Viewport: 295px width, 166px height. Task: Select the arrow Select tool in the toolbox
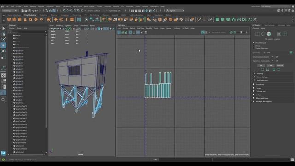(x=3, y=28)
